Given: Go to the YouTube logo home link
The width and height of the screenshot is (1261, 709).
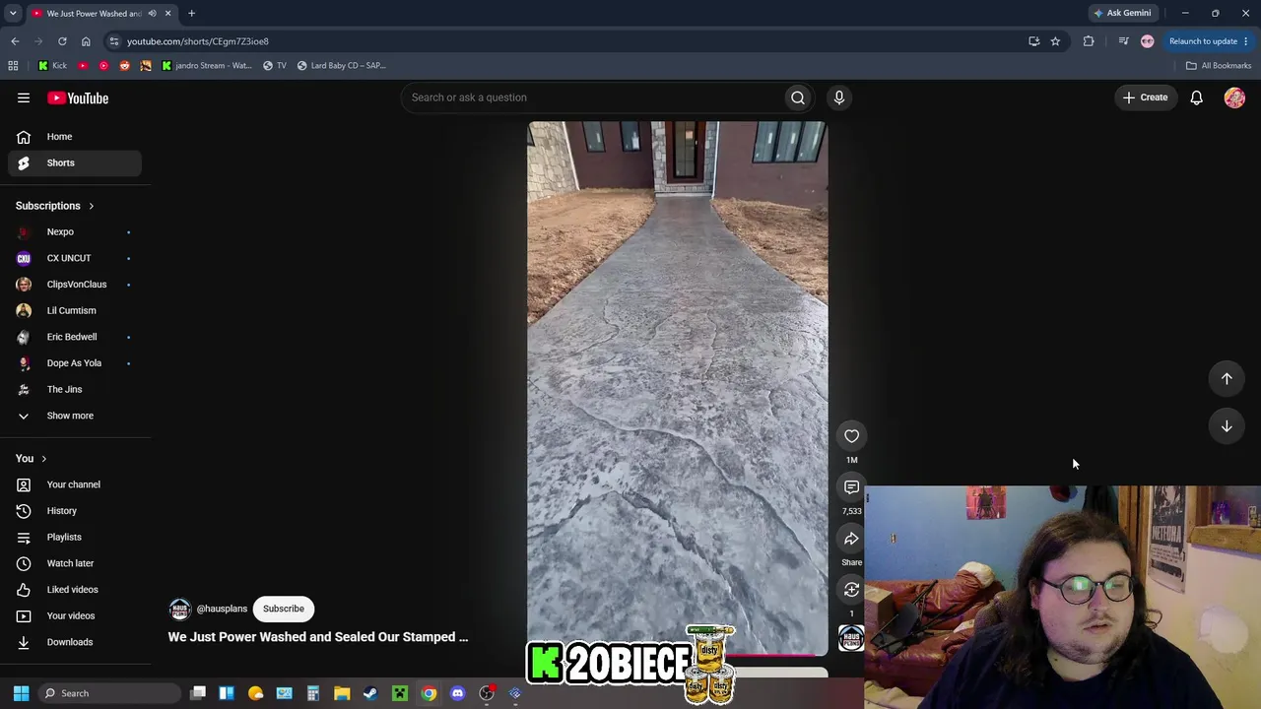Looking at the screenshot, I should point(78,97).
